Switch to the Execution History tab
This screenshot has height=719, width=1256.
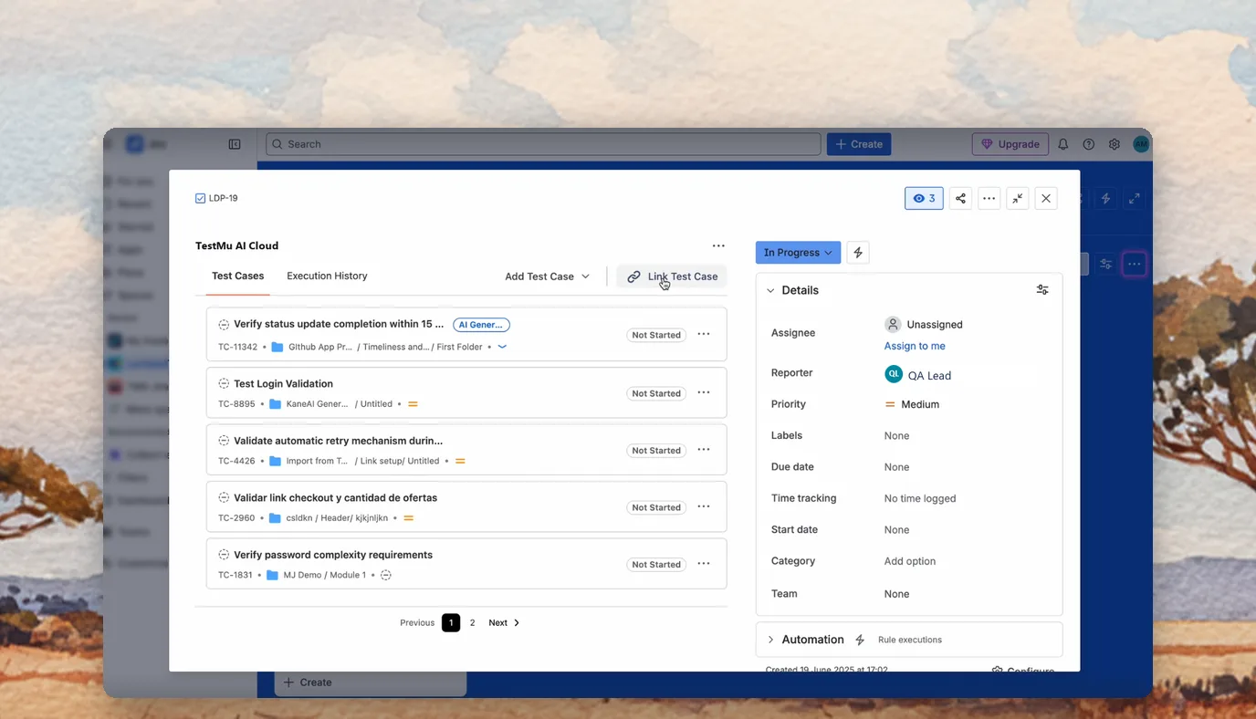(x=327, y=276)
